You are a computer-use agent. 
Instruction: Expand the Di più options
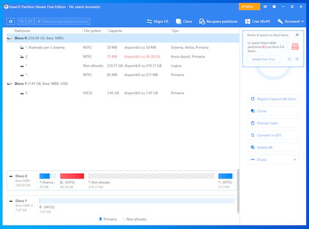pyautogui.click(x=274, y=160)
